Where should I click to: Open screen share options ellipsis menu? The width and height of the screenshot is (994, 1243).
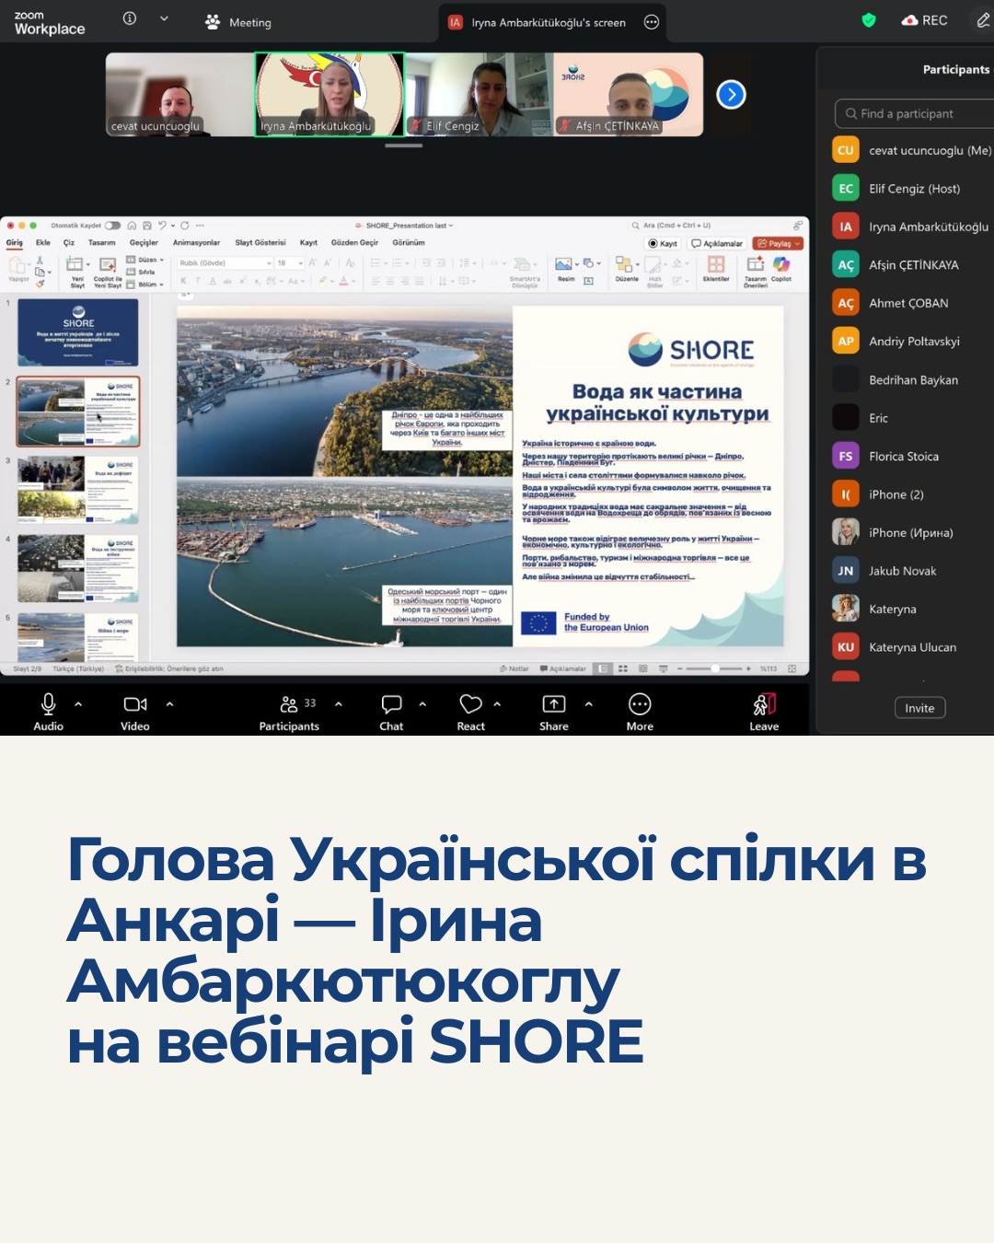pos(652,22)
